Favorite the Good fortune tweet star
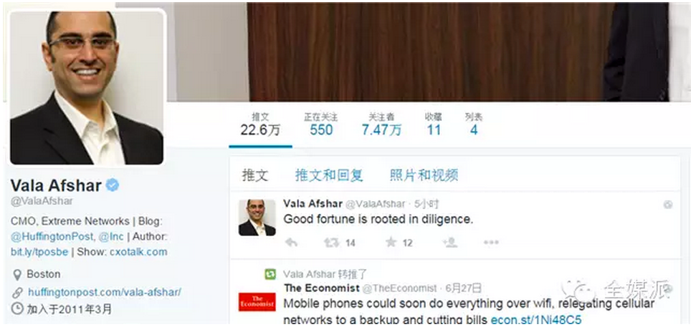691x332 pixels. tap(391, 242)
